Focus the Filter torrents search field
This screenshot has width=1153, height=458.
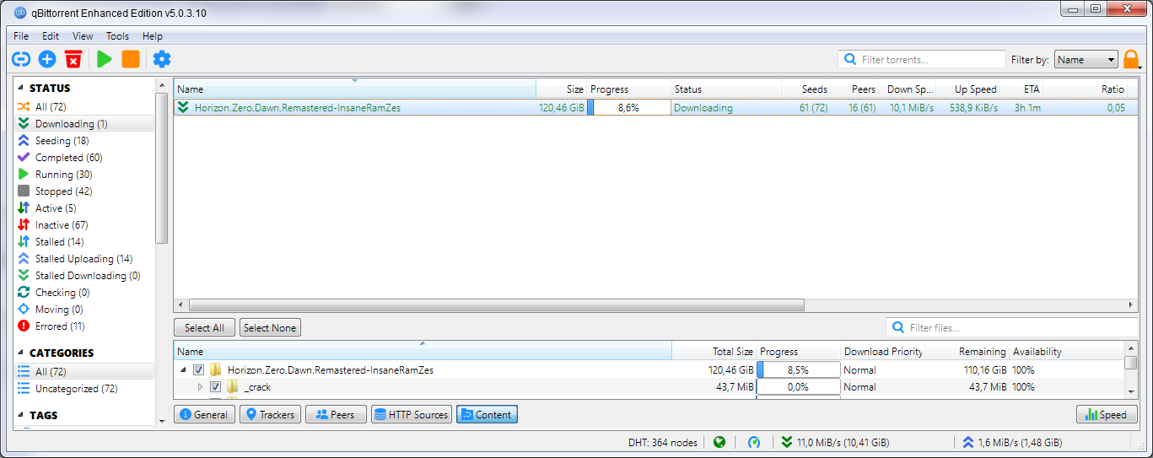[921, 59]
